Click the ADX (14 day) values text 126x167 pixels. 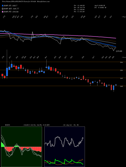[71, 125]
